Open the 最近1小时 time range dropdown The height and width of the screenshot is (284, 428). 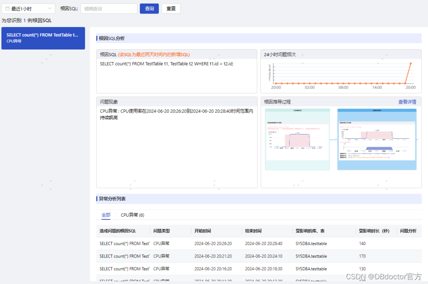pos(28,9)
